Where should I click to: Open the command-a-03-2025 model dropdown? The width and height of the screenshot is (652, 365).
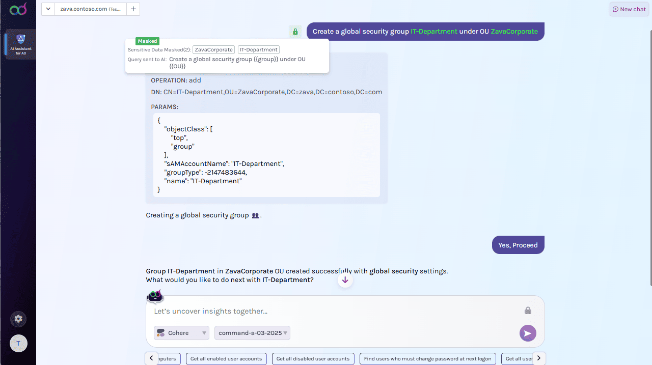coord(252,333)
